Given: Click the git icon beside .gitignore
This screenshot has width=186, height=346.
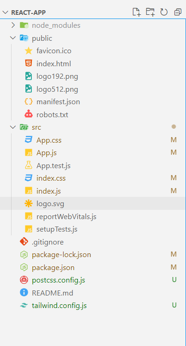Looking at the screenshot, I should click(24, 242).
